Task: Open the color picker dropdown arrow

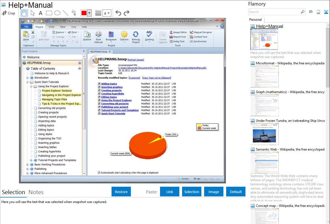Action: (89, 13)
